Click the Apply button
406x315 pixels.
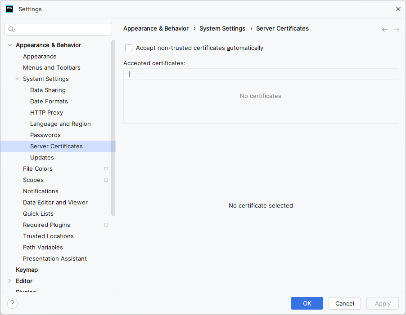click(x=383, y=303)
